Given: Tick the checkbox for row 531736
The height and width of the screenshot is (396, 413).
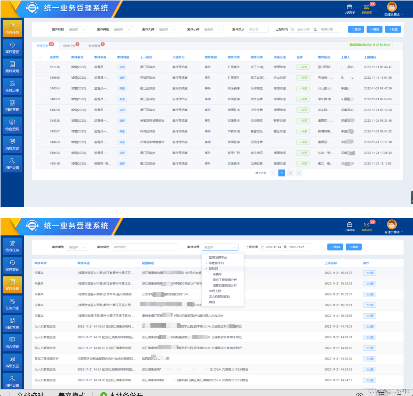Looking at the screenshot, I should (39, 67).
